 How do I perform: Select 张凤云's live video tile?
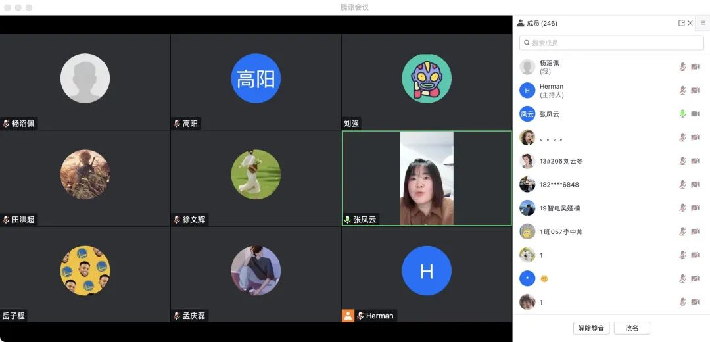[x=427, y=178]
